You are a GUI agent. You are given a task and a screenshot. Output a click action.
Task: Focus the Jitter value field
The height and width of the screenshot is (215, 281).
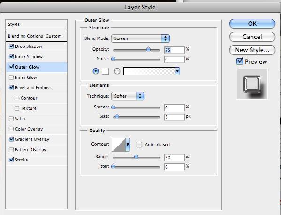coord(174,167)
